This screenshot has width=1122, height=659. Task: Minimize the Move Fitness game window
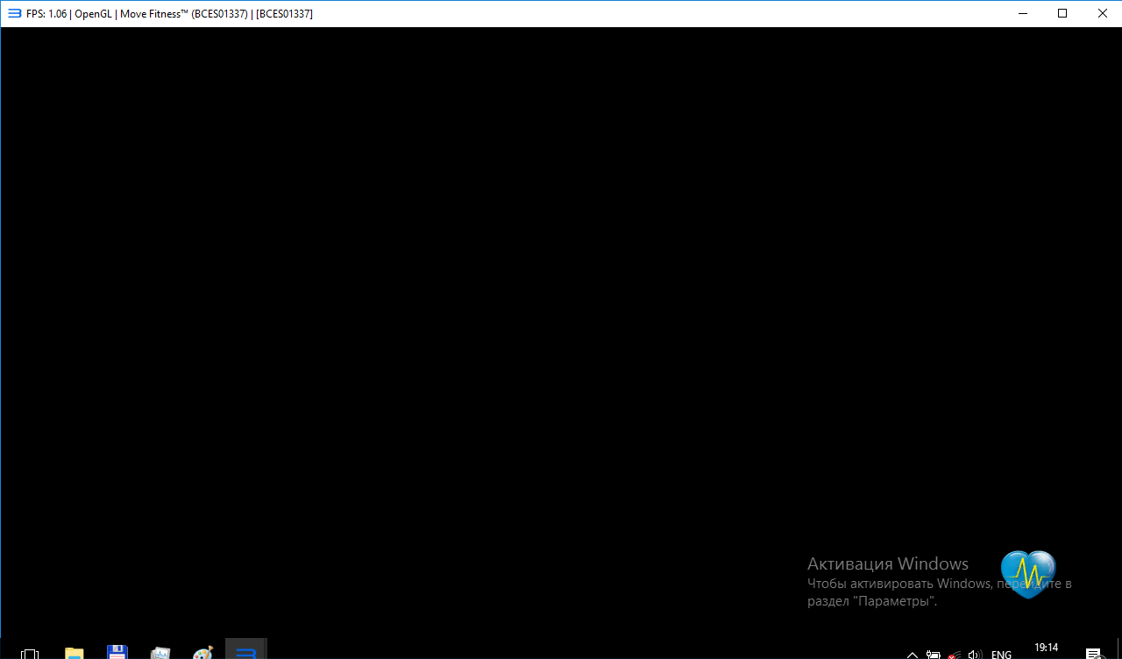[1022, 13]
